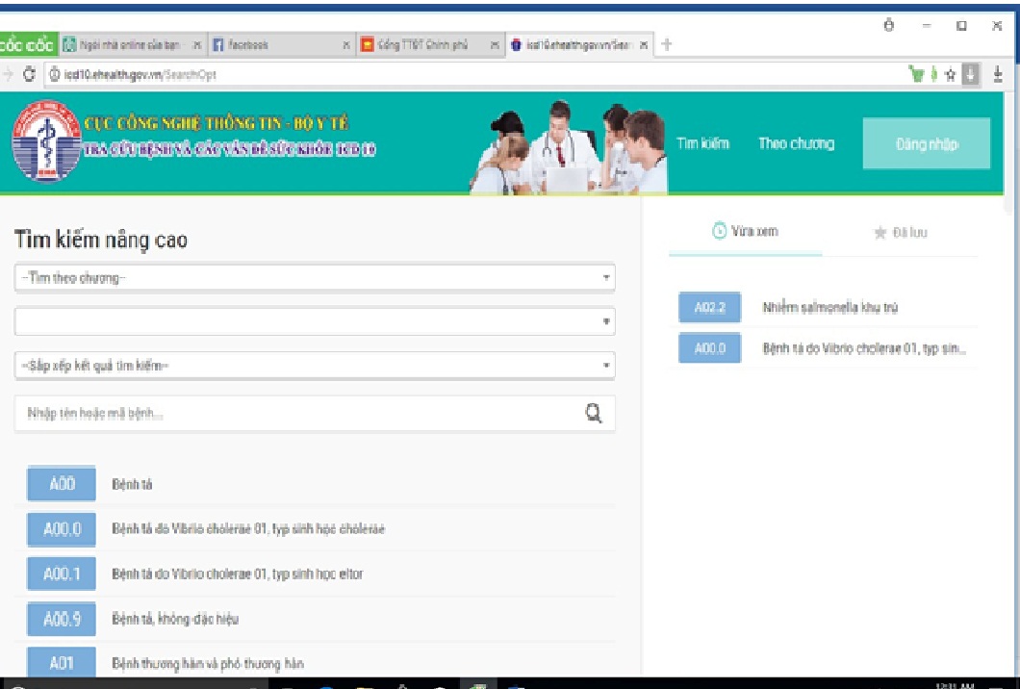Image resolution: width=1020 pixels, height=689 pixels.
Task: Switch to the Ngôi nhà online của bạn tab
Action: click(x=133, y=45)
